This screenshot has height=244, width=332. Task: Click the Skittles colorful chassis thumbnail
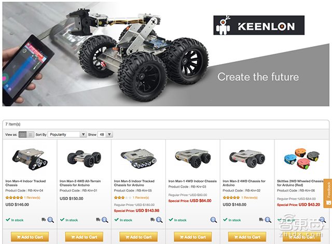click(x=301, y=159)
